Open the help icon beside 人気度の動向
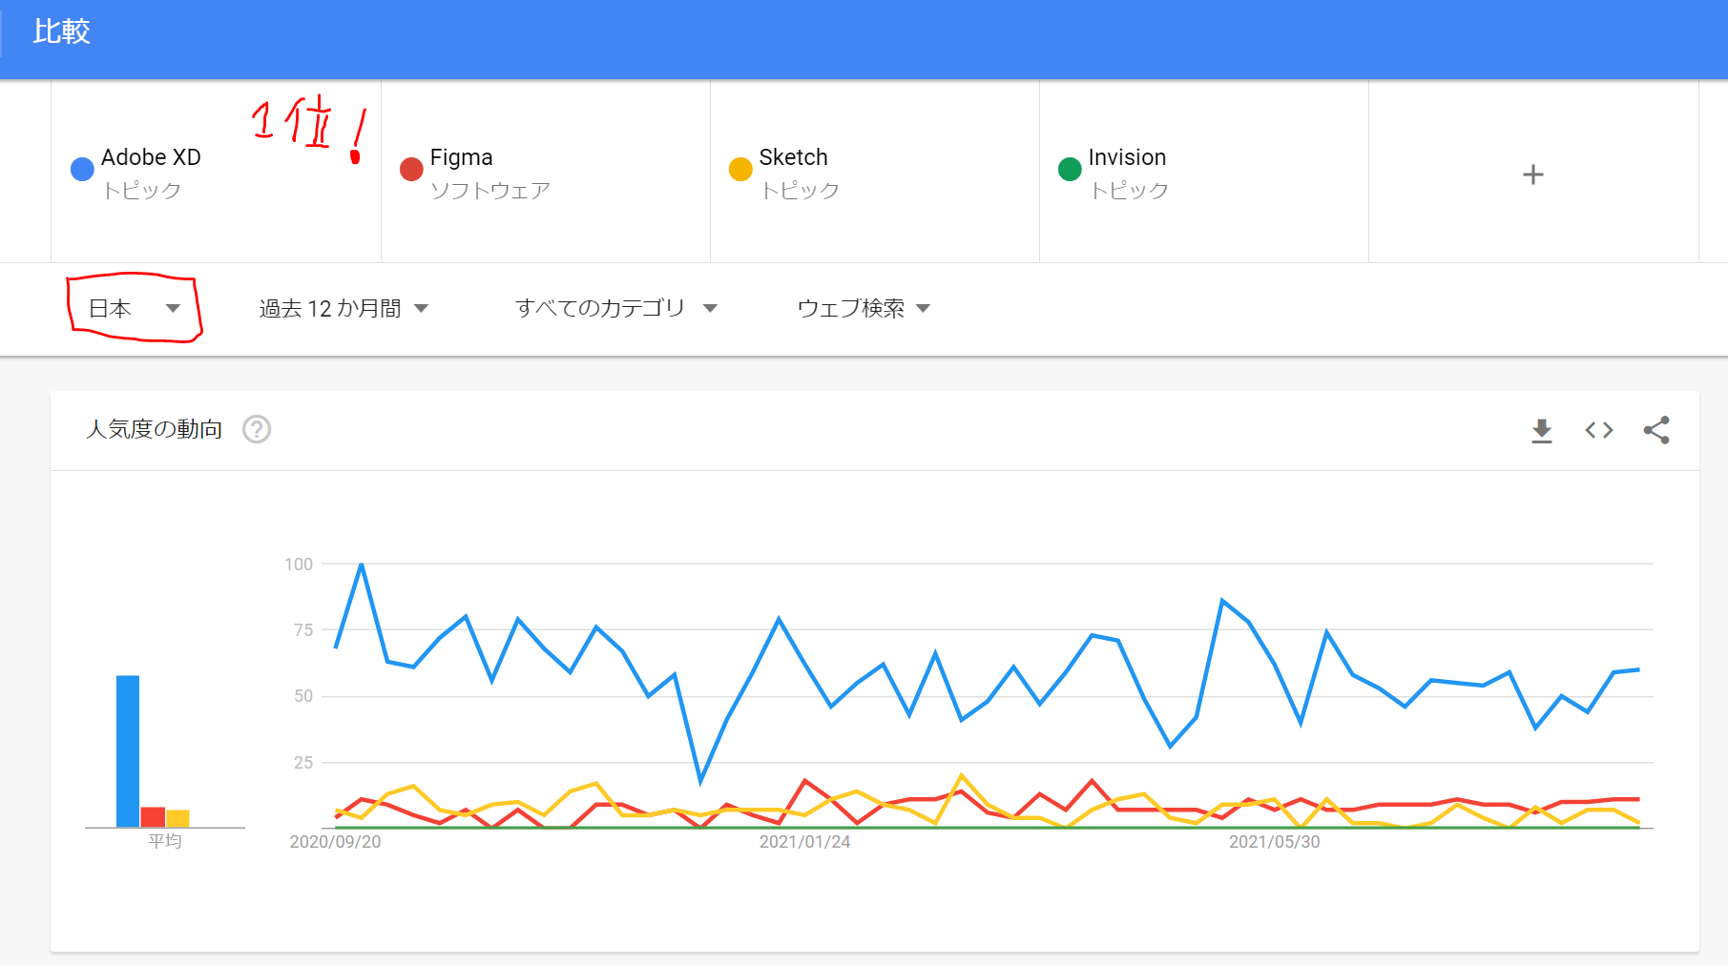The width and height of the screenshot is (1728, 965). click(257, 429)
